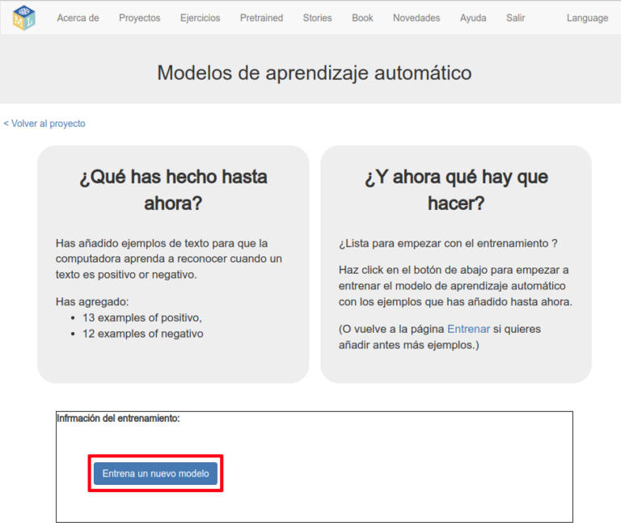Log out using Salir

pyautogui.click(x=515, y=18)
